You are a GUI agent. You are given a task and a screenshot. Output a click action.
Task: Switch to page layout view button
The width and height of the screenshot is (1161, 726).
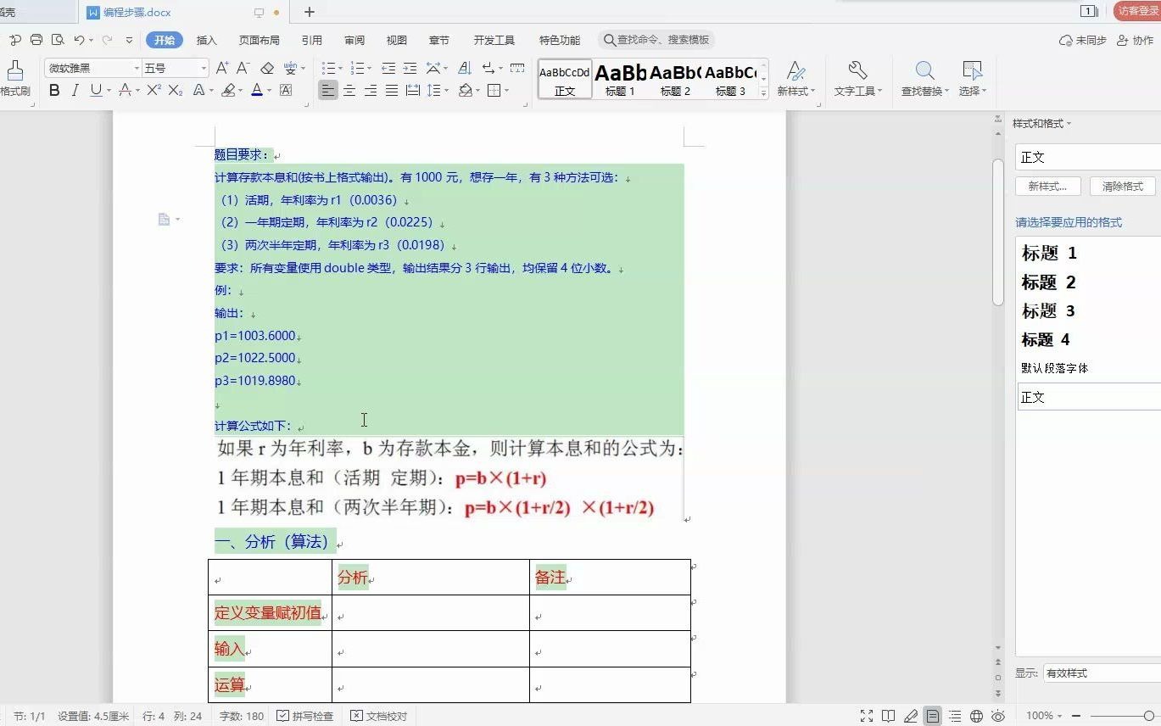(933, 716)
